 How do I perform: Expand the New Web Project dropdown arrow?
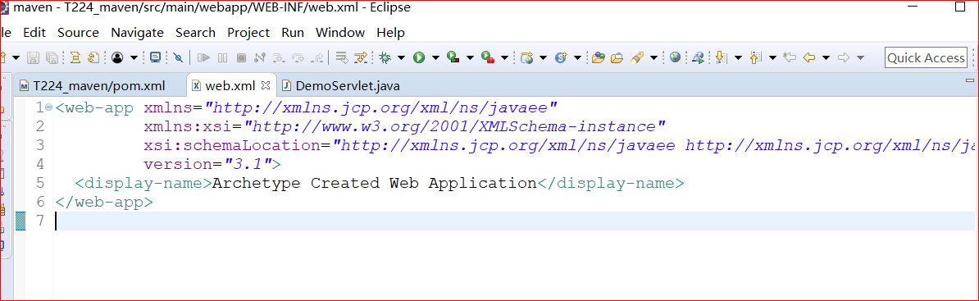(x=543, y=58)
